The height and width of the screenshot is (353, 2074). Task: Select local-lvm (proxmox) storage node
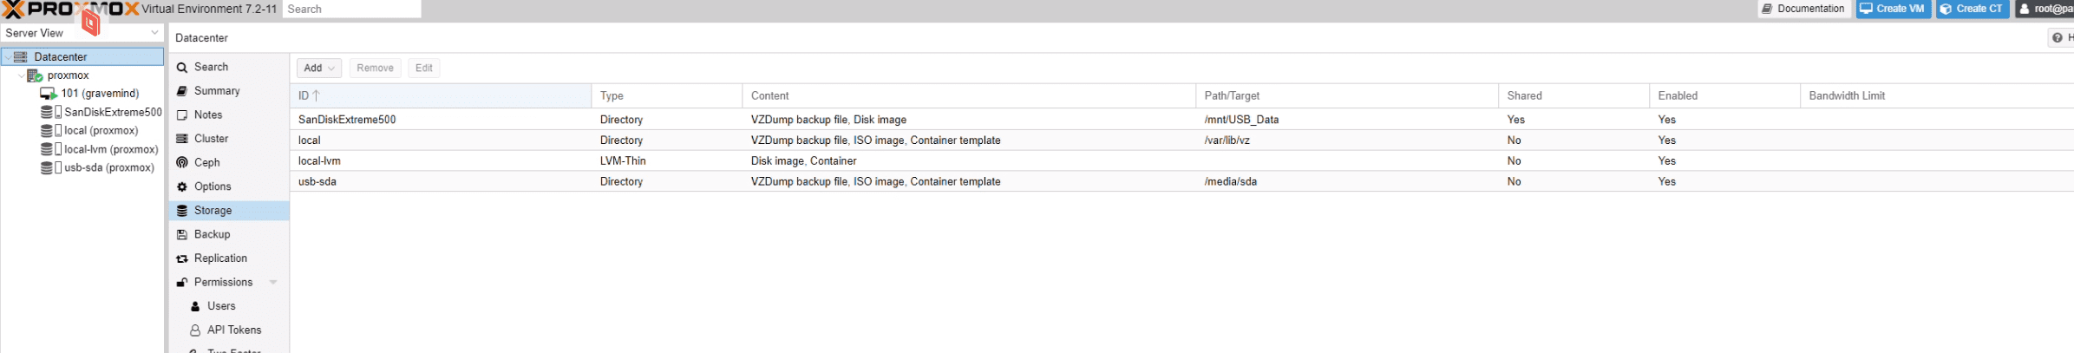coord(101,149)
